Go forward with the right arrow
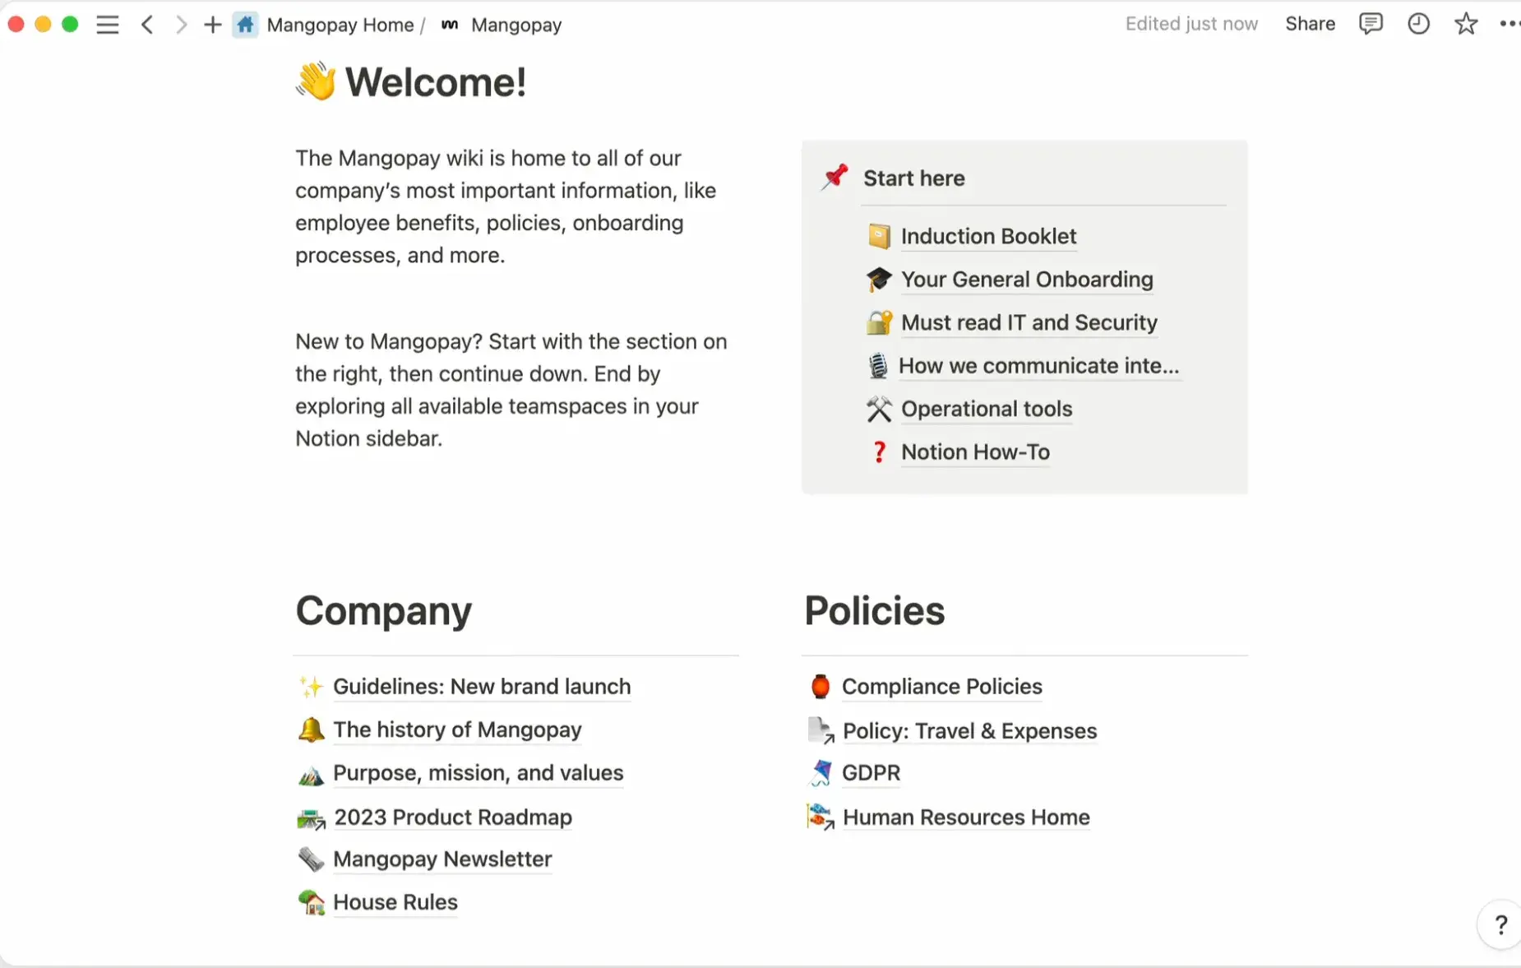Viewport: 1521px width, 968px height. [x=181, y=25]
